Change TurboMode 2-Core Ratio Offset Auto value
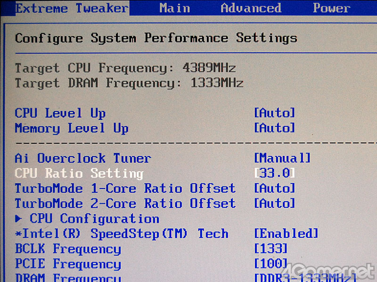 click(275, 204)
